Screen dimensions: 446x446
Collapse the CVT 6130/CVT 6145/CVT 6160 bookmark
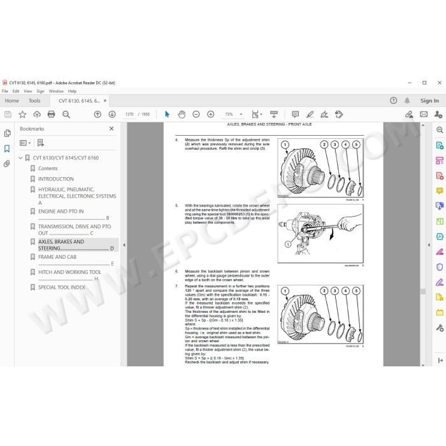click(20, 157)
